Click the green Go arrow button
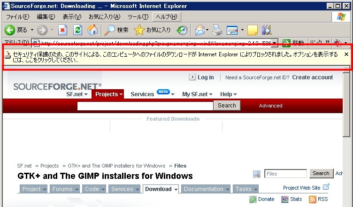This screenshot has height=207, width=353. tap(286, 43)
